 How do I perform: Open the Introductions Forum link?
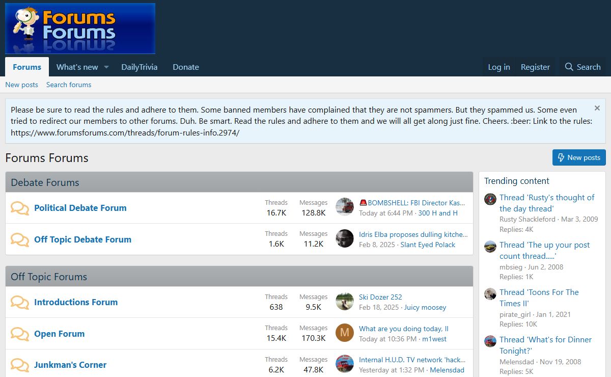[x=76, y=302]
